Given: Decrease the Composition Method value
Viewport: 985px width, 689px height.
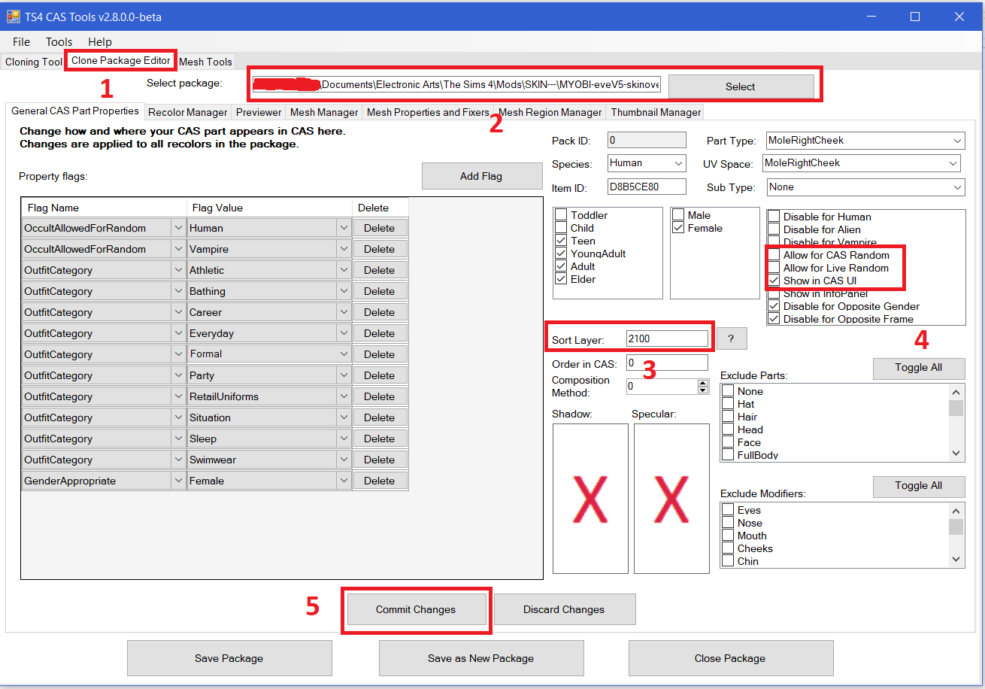Looking at the screenshot, I should click(703, 390).
